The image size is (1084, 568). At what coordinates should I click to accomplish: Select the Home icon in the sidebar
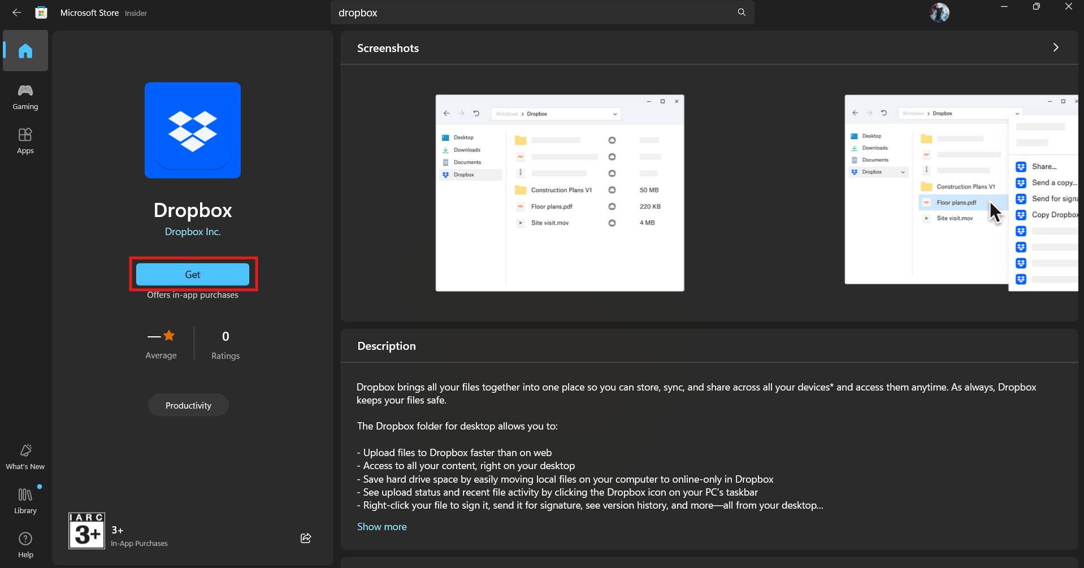coord(25,50)
